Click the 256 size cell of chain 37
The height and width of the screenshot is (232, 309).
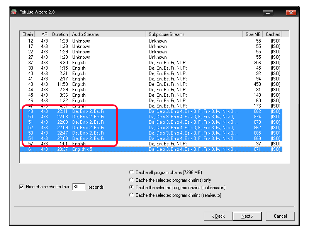coord(257,63)
